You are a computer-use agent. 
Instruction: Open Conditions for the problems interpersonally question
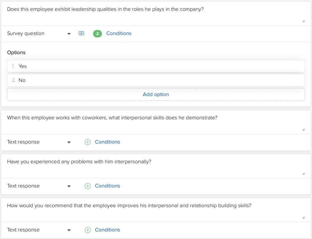click(x=107, y=186)
